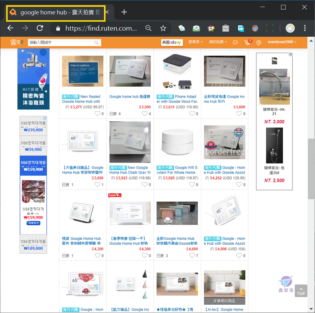Open the blue Help at a glance product thumbnail
Image resolution: width=315 pixels, height=313 pixels.
[83, 71]
